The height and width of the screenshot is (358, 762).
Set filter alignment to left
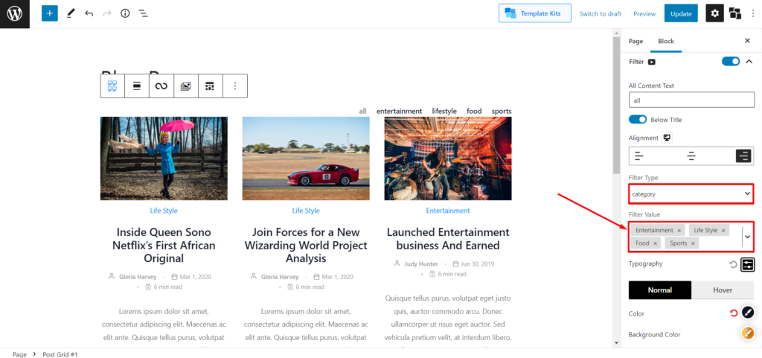tap(639, 156)
